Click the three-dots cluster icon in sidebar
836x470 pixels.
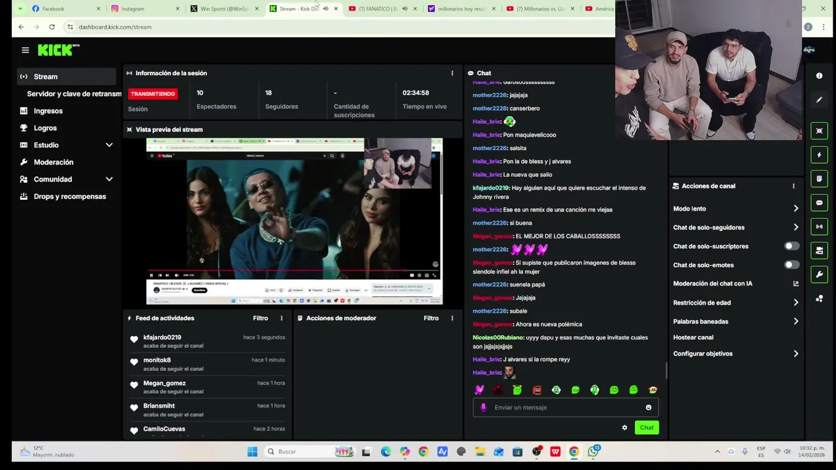819,298
